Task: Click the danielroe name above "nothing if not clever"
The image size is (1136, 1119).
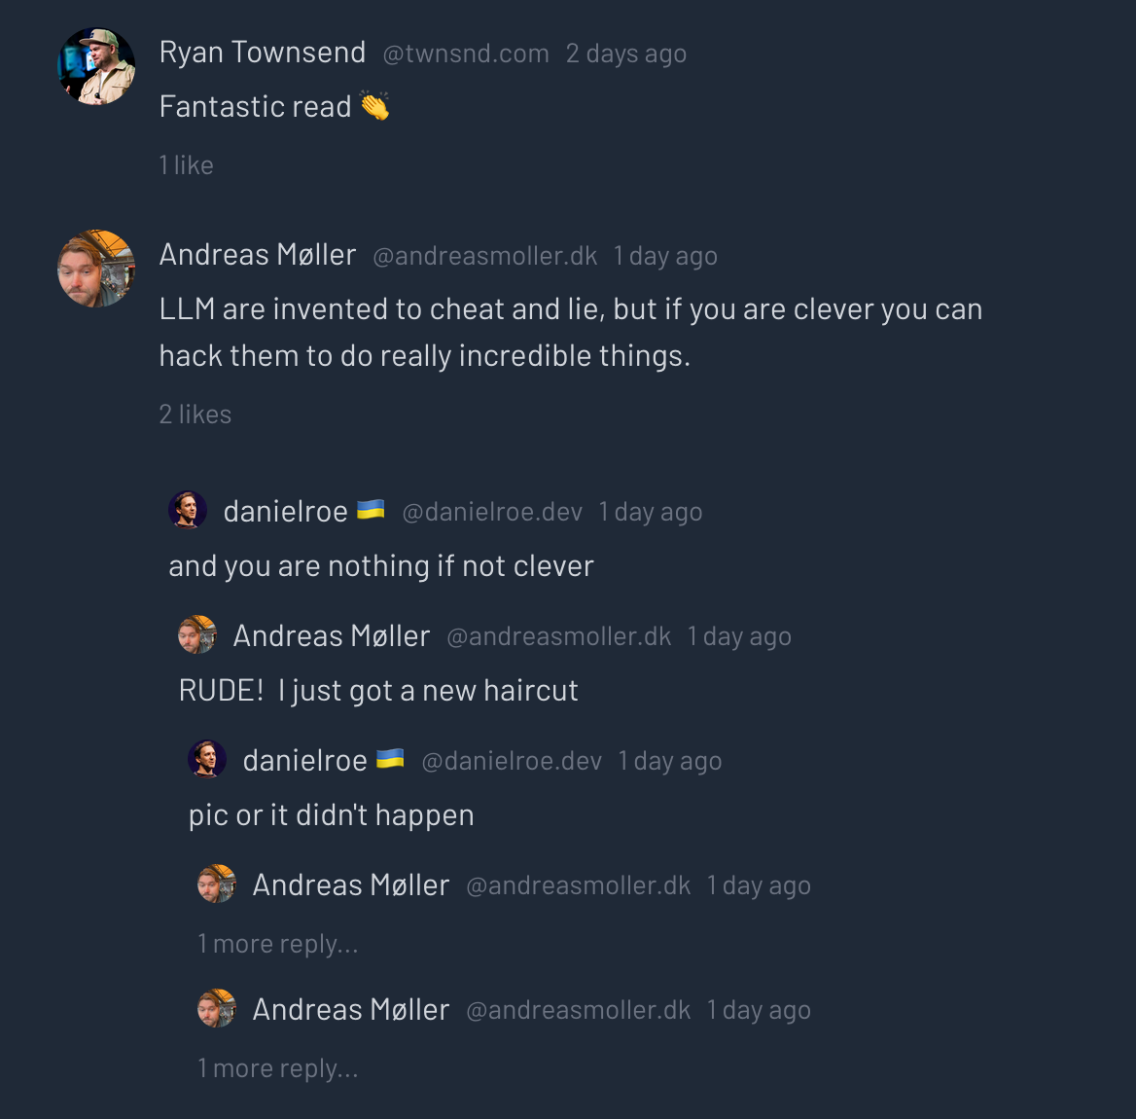Action: (286, 512)
